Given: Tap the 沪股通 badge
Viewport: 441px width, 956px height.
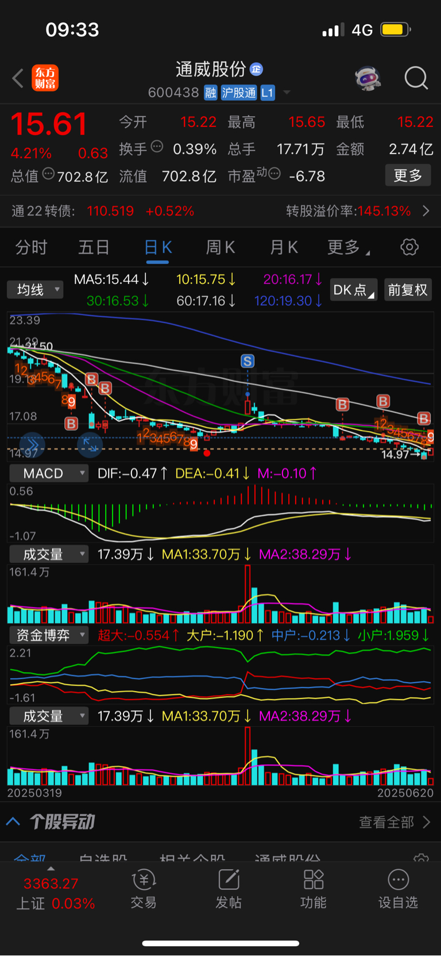Looking at the screenshot, I should tap(239, 93).
